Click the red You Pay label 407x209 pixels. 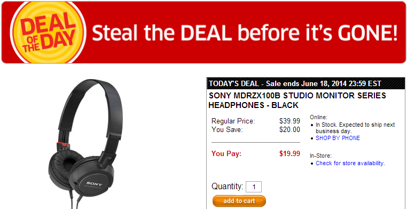point(226,153)
